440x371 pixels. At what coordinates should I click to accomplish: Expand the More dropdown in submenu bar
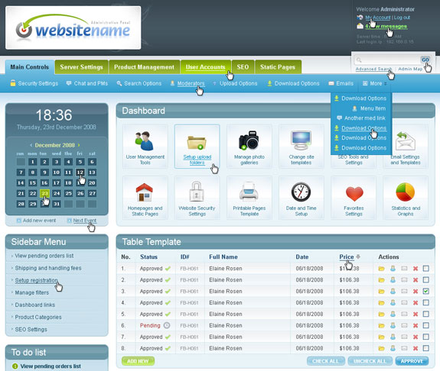coord(375,83)
